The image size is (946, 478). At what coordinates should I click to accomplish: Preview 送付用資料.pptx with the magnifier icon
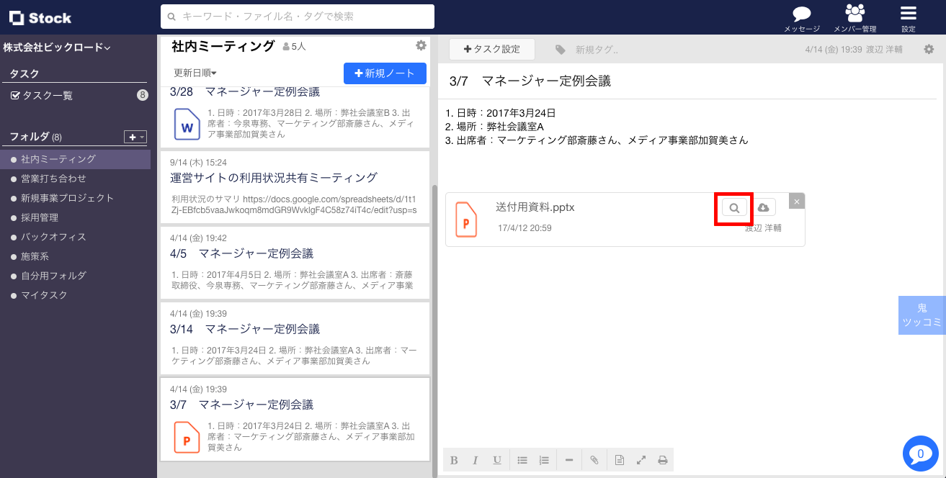733,207
